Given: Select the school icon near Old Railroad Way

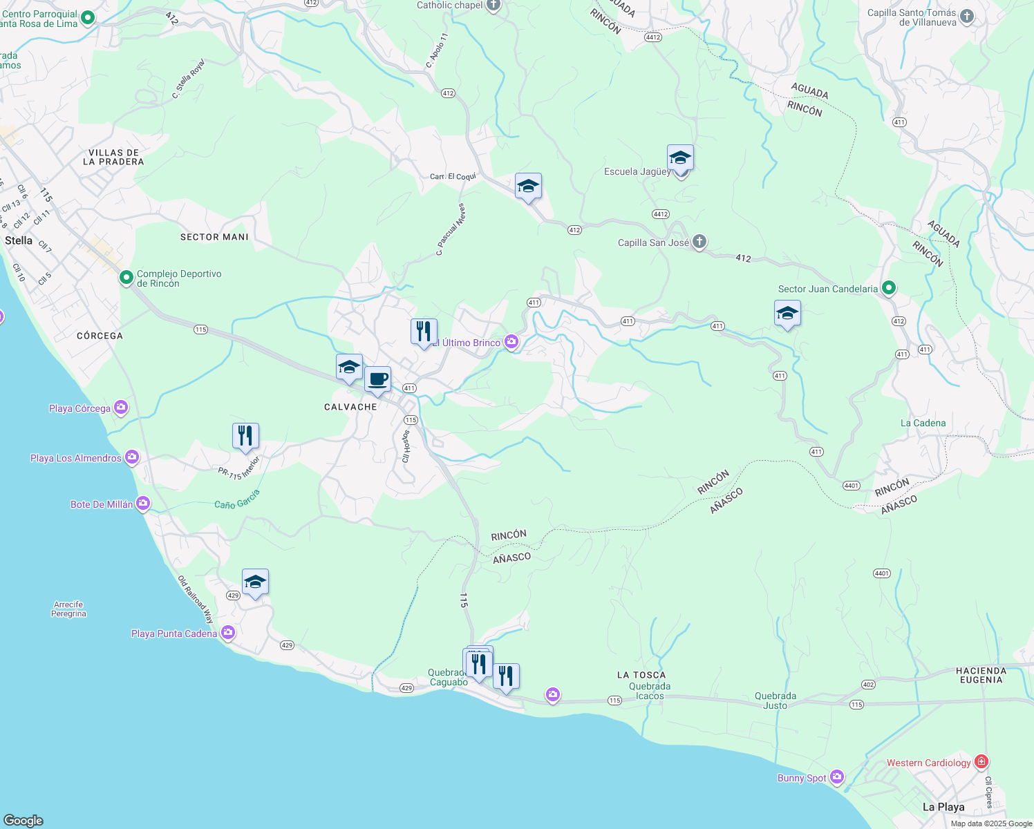Looking at the screenshot, I should point(255,581).
